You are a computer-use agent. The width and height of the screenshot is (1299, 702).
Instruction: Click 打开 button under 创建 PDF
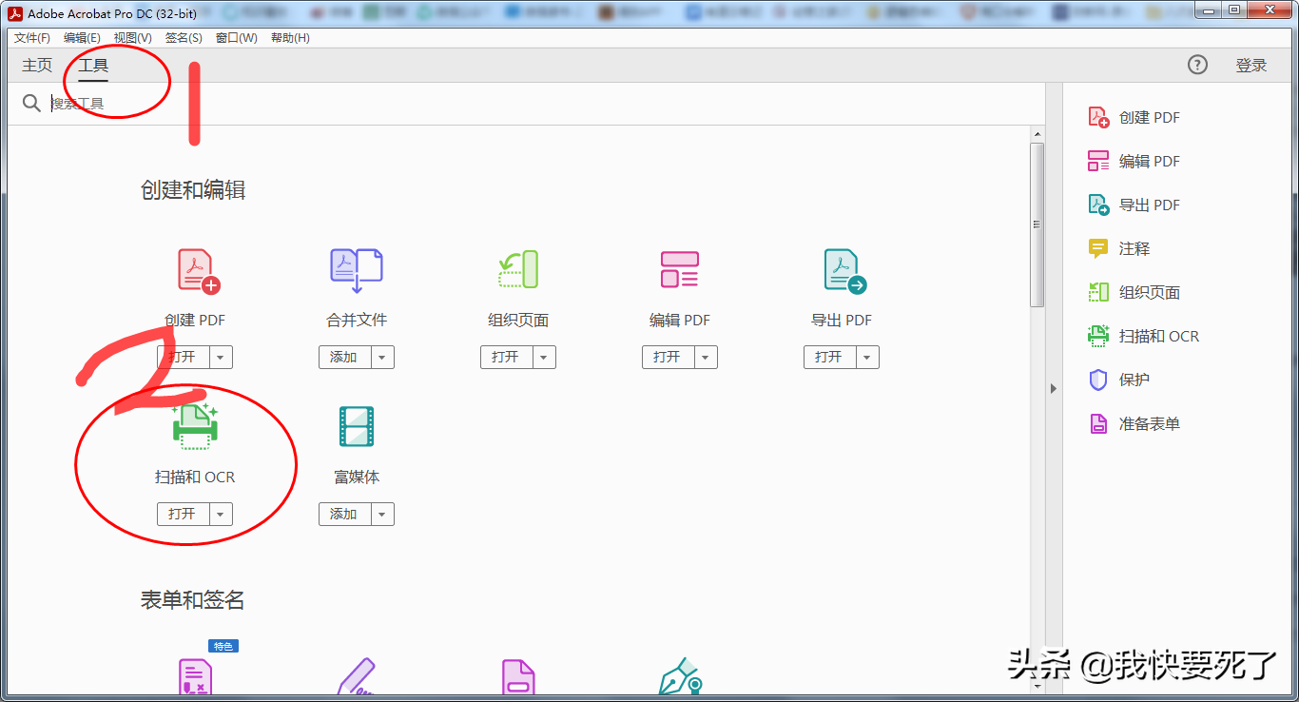coord(183,357)
